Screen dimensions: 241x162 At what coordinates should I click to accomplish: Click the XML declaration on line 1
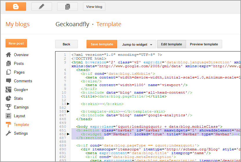(116, 55)
